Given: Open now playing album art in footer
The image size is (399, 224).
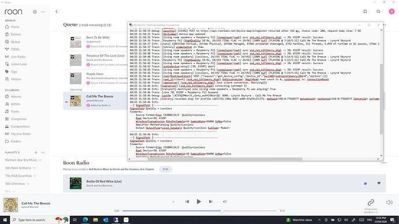Looking at the screenshot, I should point(10,205).
